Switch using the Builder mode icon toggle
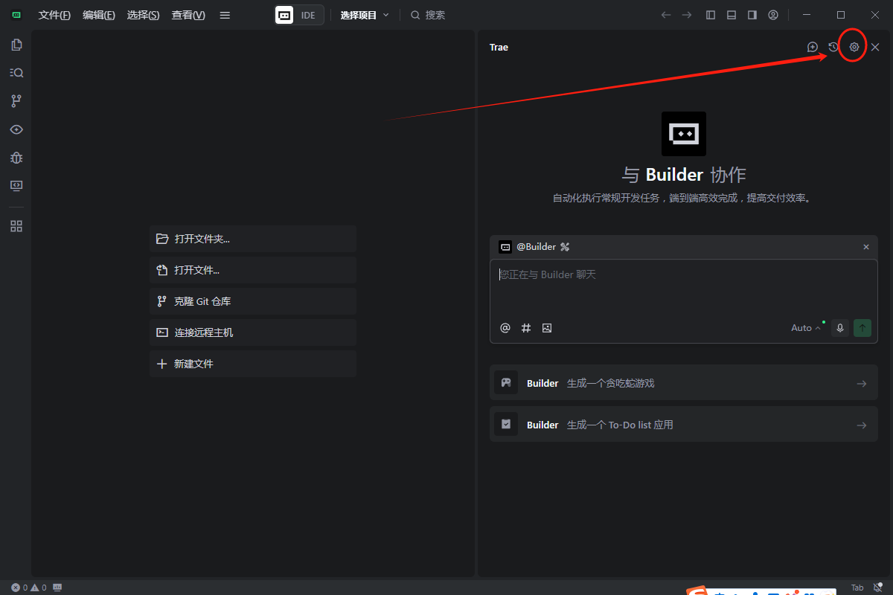Screen dimensions: 893x595 284,15
